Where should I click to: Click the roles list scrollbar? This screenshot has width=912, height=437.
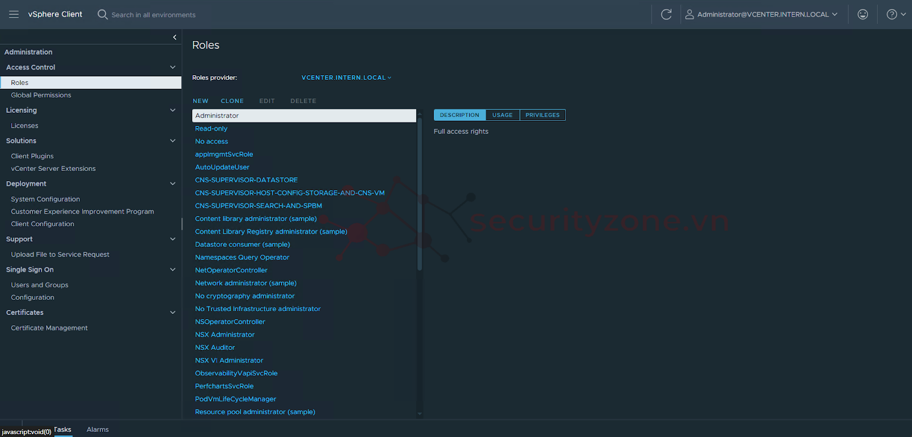pyautogui.click(x=420, y=194)
